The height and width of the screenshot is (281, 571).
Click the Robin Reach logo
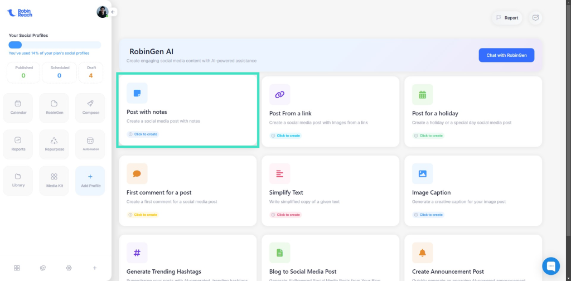20,13
